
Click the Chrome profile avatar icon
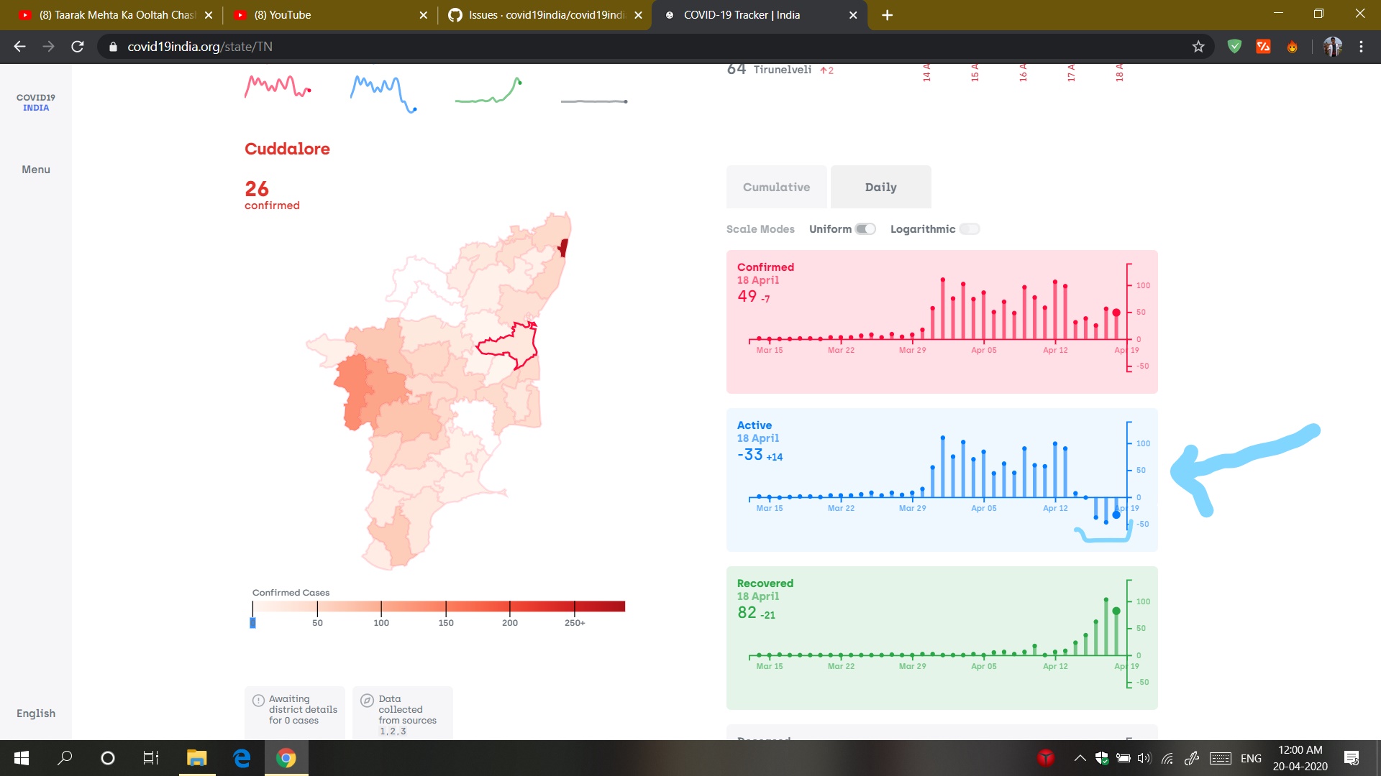coord(1332,47)
